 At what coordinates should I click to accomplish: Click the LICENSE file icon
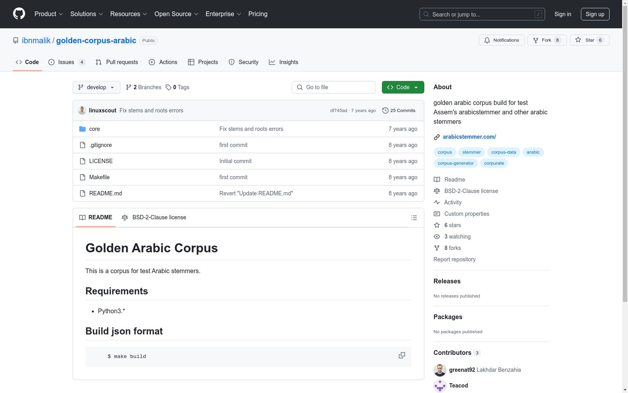(82, 161)
